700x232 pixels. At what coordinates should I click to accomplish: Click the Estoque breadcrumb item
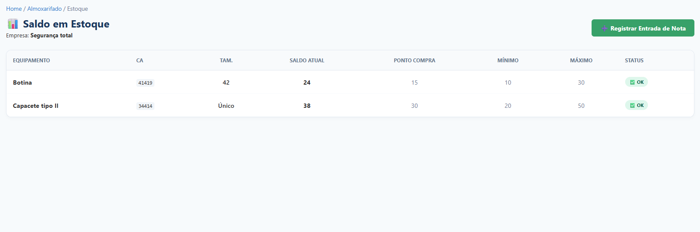click(77, 9)
